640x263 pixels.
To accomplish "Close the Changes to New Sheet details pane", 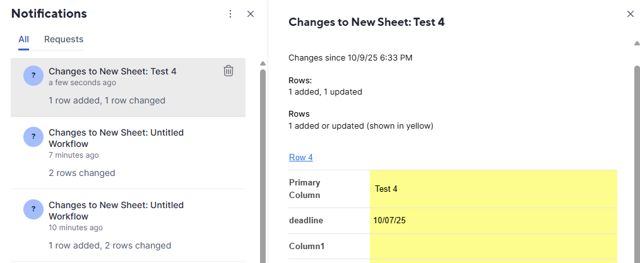I will [630, 14].
